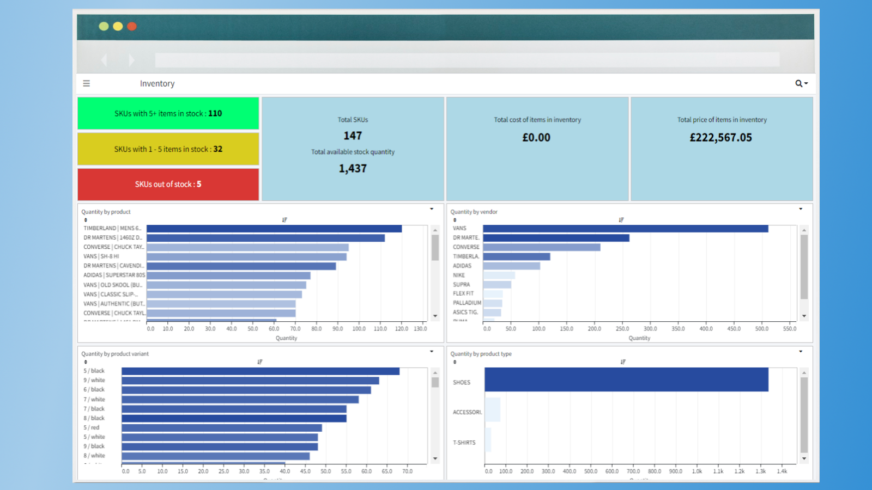The height and width of the screenshot is (490, 872).
Task: Click the red SKUs out of stock banner
Action: (x=168, y=184)
